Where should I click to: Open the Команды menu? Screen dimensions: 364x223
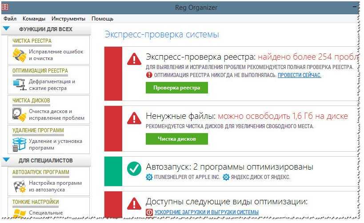point(34,19)
